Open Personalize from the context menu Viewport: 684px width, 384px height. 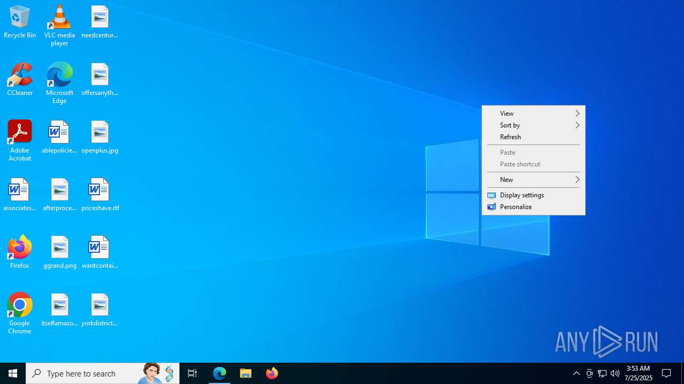point(533,207)
